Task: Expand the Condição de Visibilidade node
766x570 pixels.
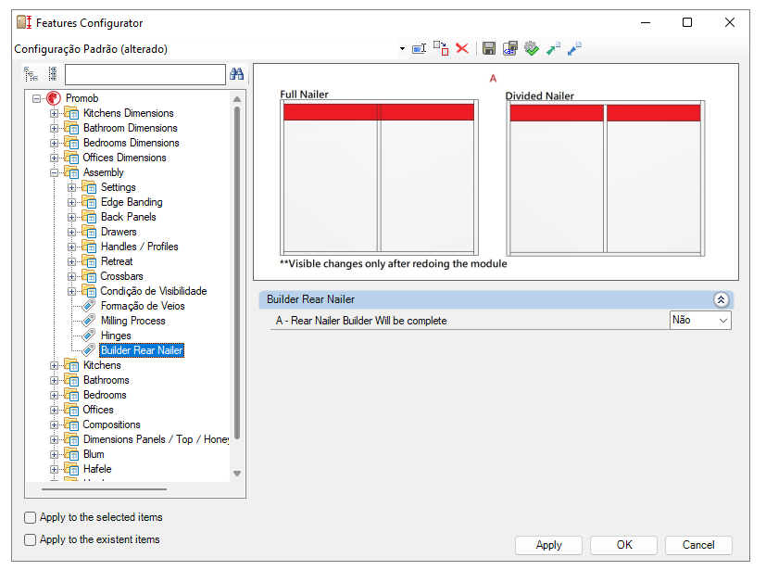Action: [x=72, y=291]
